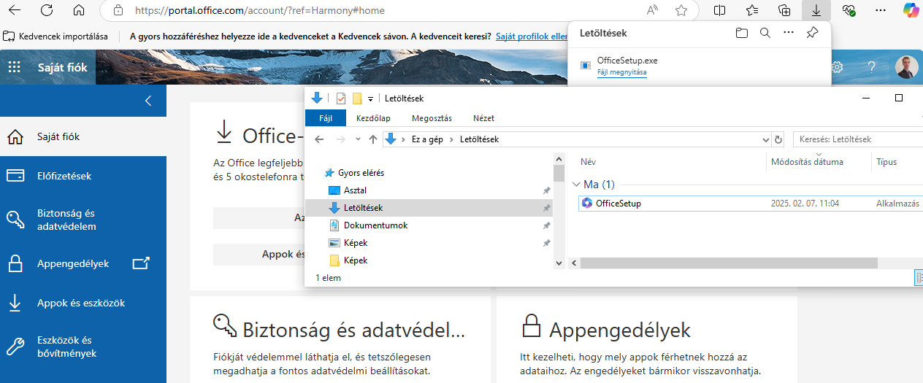Collapse the portal sidebar with chevron

click(x=148, y=101)
